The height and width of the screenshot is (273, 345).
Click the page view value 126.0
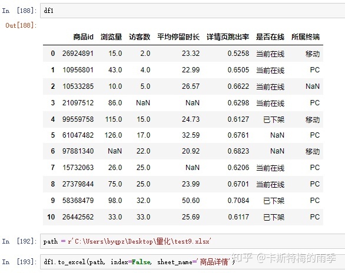coord(113,135)
